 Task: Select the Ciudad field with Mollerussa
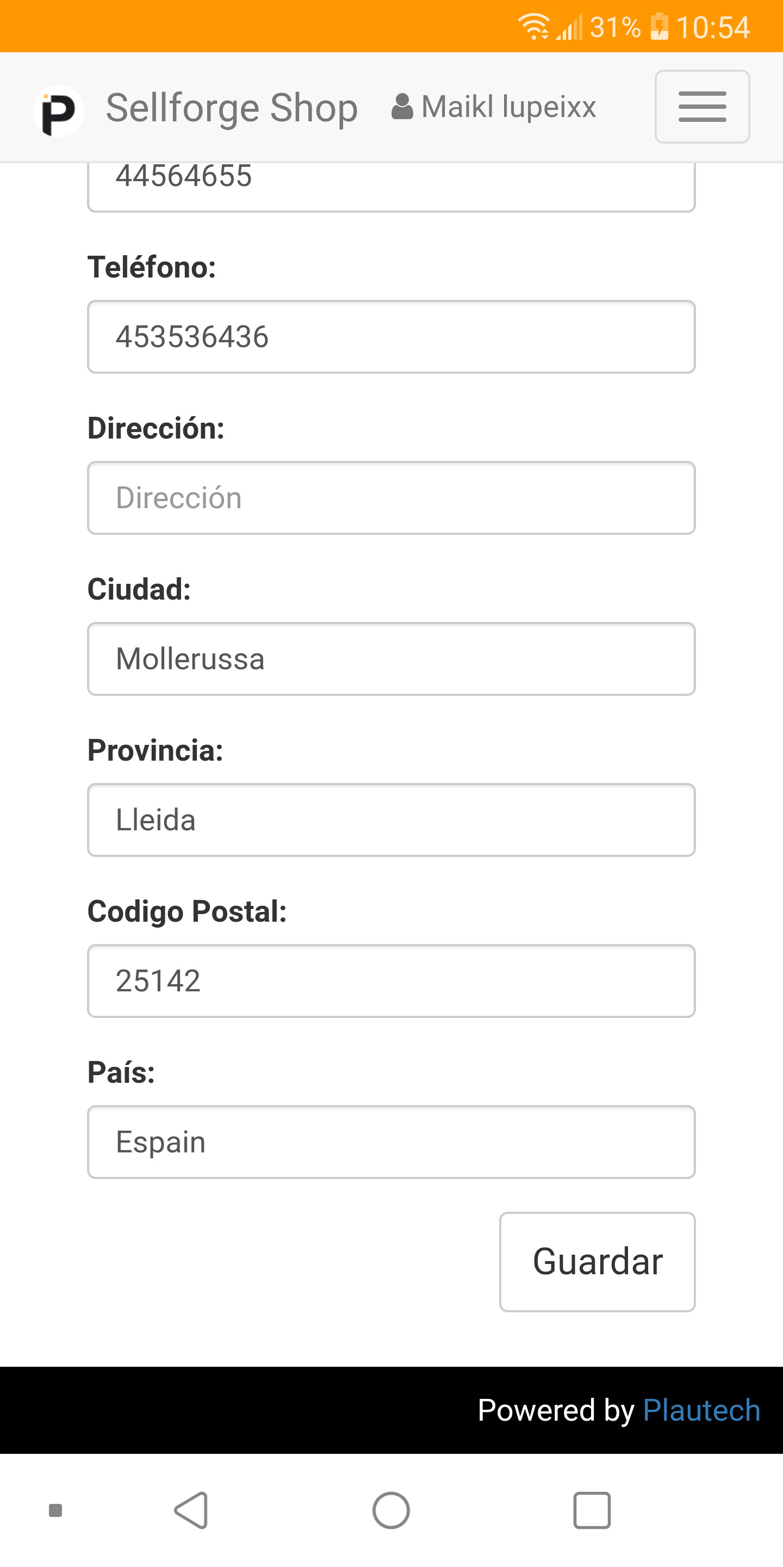pos(391,659)
